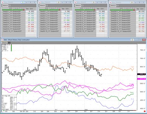Click the green-red range bar in the Sea200 monitor
Image resolution: width=147 pixels, height=114 pixels.
tap(122, 10)
